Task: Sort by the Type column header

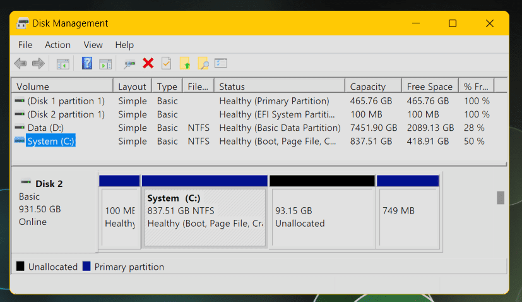Action: [167, 87]
